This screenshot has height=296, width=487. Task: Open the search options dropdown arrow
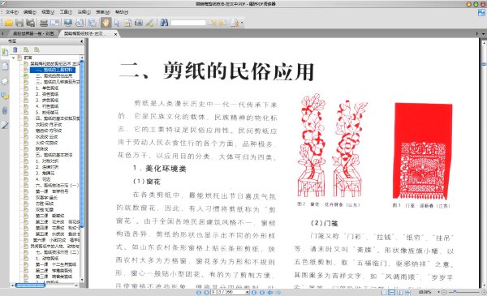[242, 23]
